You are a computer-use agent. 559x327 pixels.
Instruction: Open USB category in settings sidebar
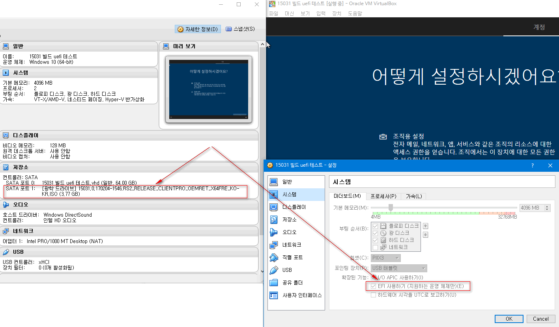coord(296,270)
